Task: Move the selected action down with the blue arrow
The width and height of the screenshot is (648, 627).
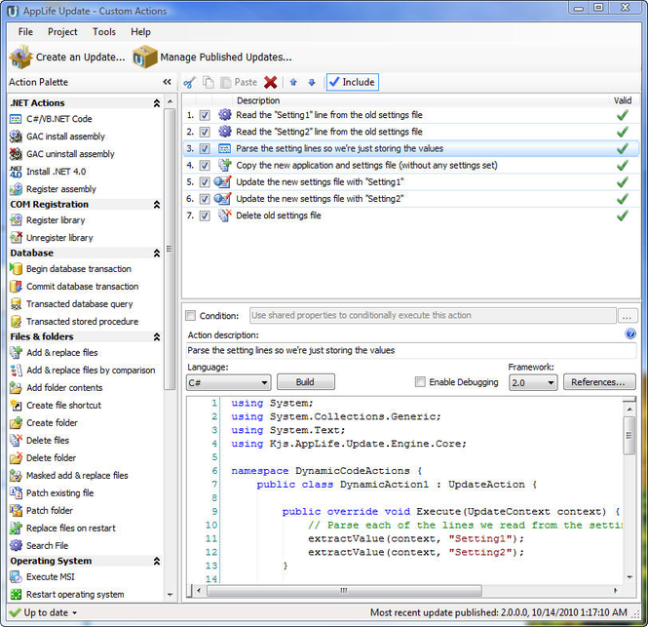Action: click(312, 82)
